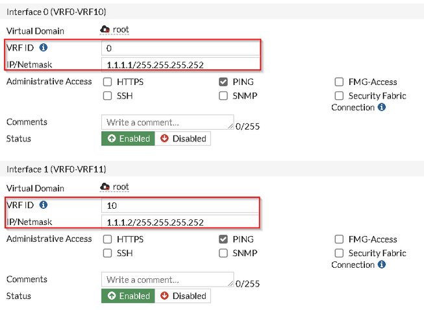Uncheck PING on Interface 0
424x310 pixels.
pyautogui.click(x=223, y=82)
